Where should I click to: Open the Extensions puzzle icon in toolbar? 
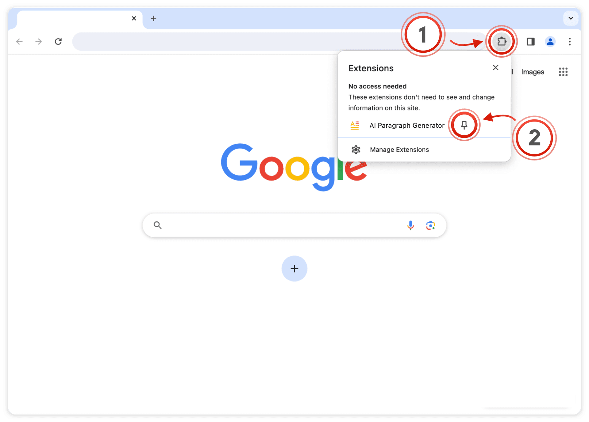tap(502, 41)
